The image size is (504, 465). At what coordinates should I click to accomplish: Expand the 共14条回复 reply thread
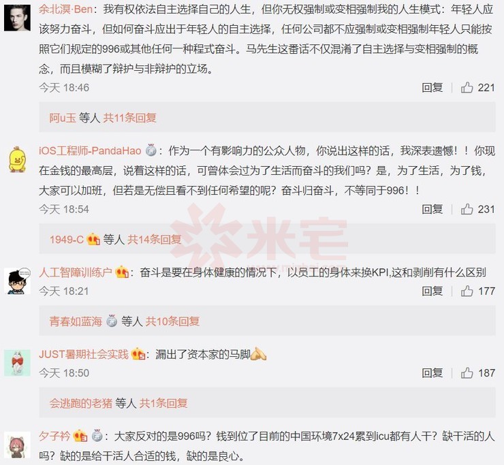[x=155, y=240]
